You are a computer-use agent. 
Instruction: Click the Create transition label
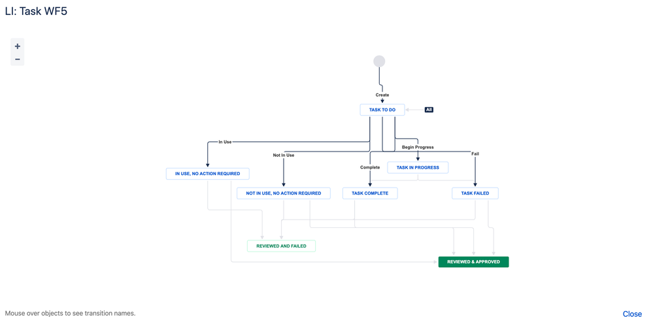click(x=382, y=95)
